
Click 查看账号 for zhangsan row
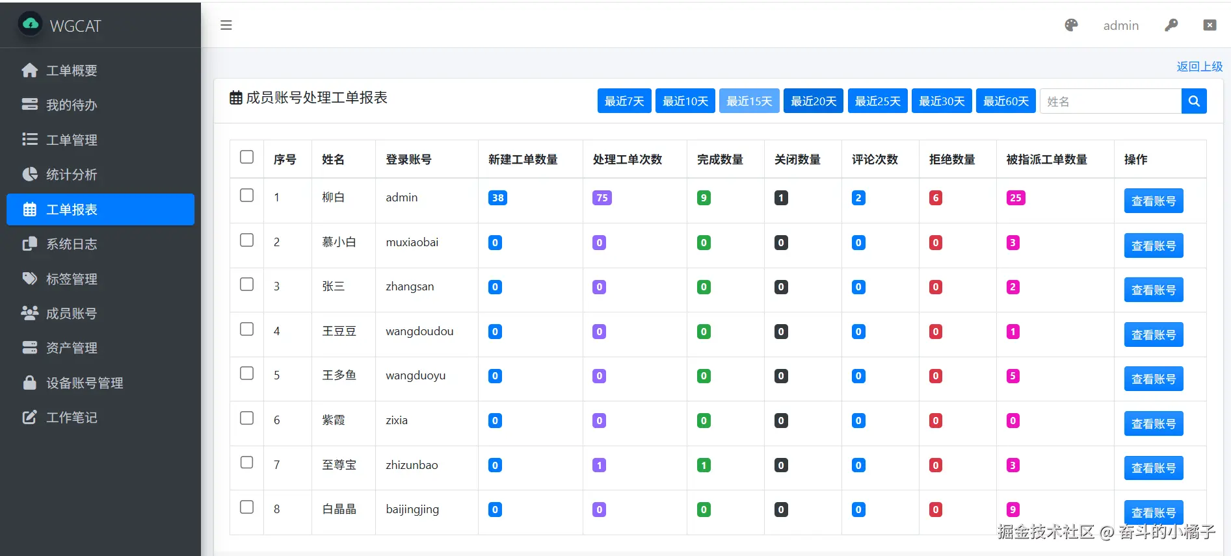pyautogui.click(x=1154, y=290)
